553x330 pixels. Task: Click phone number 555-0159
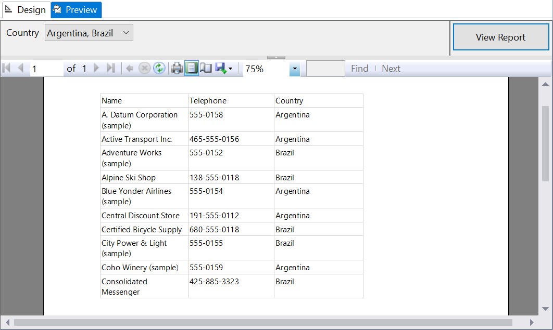point(206,267)
